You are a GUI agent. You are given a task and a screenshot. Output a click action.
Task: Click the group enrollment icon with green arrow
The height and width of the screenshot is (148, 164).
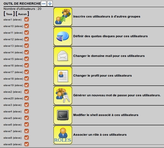63,17
